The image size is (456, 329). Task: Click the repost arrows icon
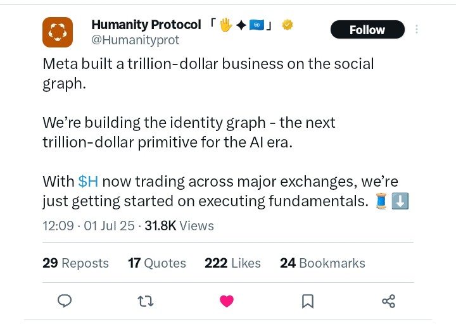click(146, 301)
